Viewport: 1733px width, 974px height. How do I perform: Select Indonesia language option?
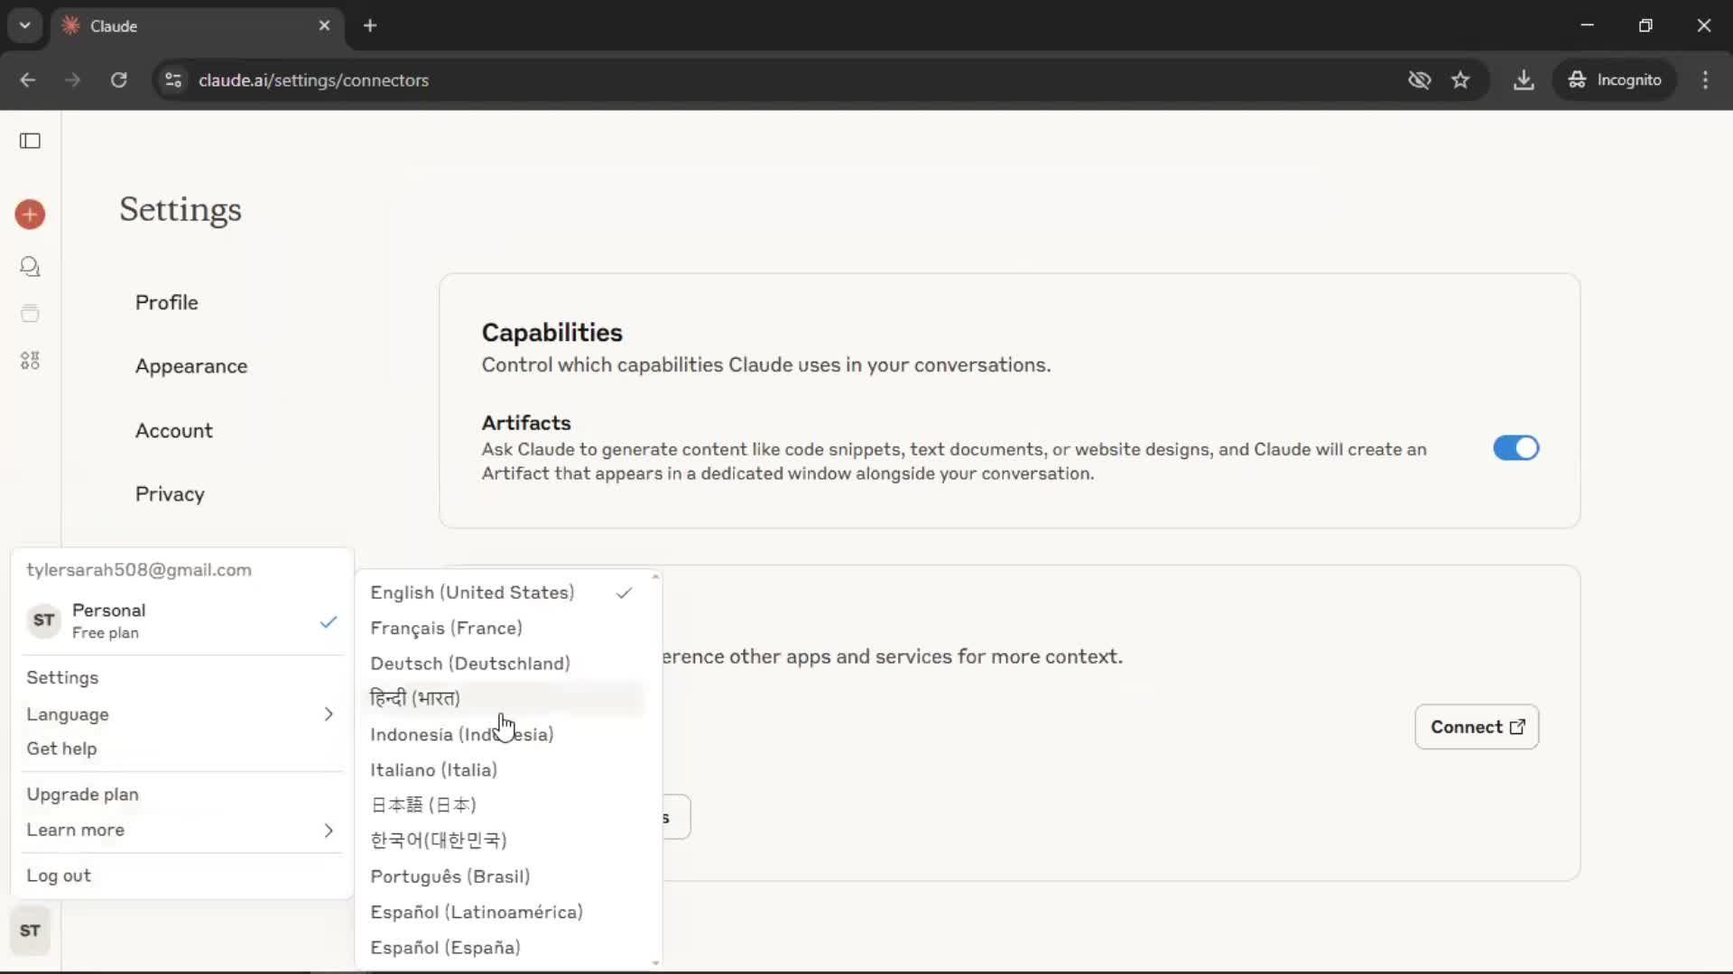504,734
